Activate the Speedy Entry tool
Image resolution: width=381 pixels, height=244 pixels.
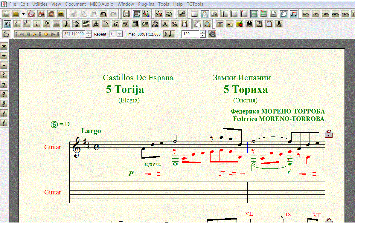point(76,24)
